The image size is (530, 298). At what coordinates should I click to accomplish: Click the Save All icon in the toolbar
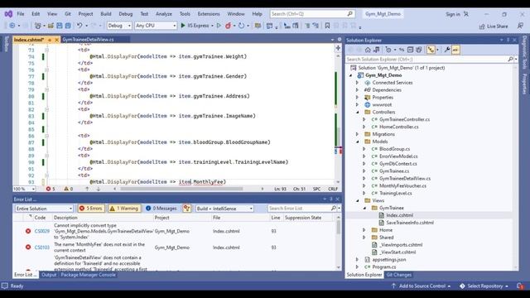click(68, 26)
